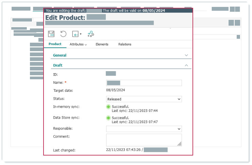Click the green Data Store sync status icon
The width and height of the screenshot is (252, 165).
(x=108, y=118)
